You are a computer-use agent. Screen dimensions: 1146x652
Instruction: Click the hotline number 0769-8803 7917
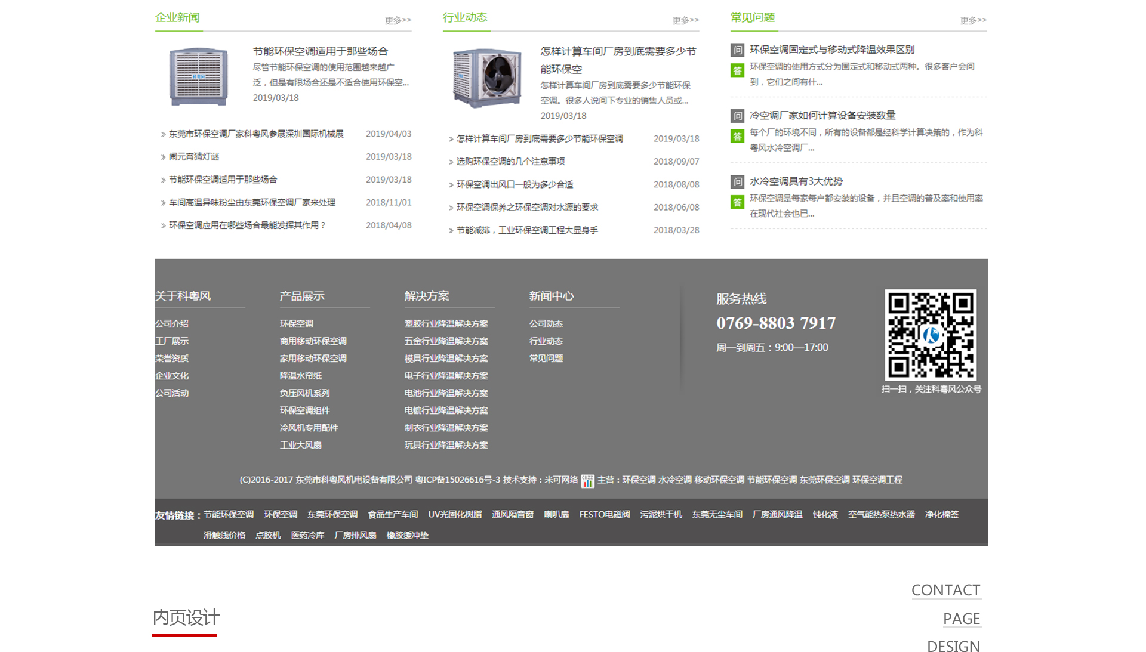tap(776, 323)
